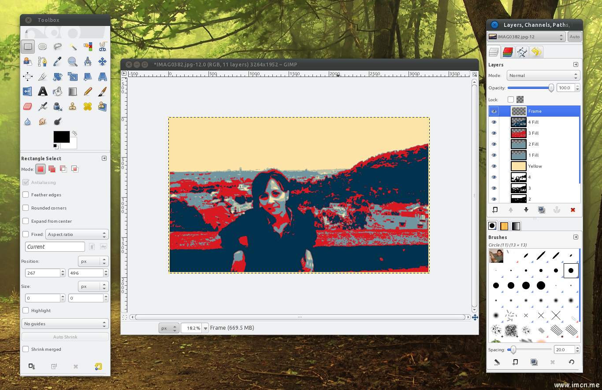The image size is (602, 390).
Task: Open the Paths tab
Action: (522, 52)
